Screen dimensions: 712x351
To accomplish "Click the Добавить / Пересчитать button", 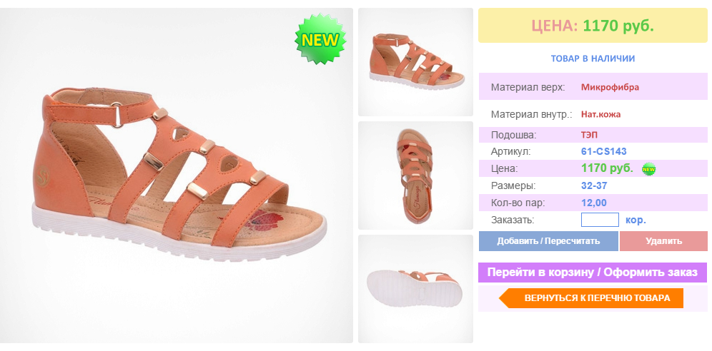I will tap(548, 241).
